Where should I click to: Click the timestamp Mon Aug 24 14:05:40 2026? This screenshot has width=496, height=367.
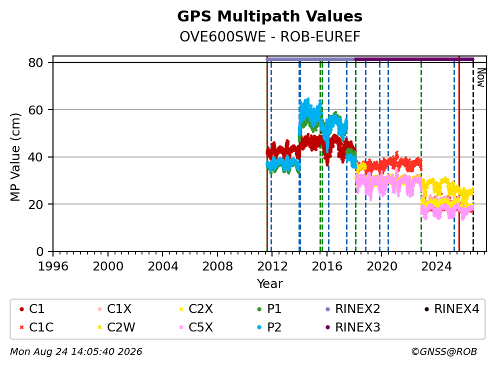point(76,352)
